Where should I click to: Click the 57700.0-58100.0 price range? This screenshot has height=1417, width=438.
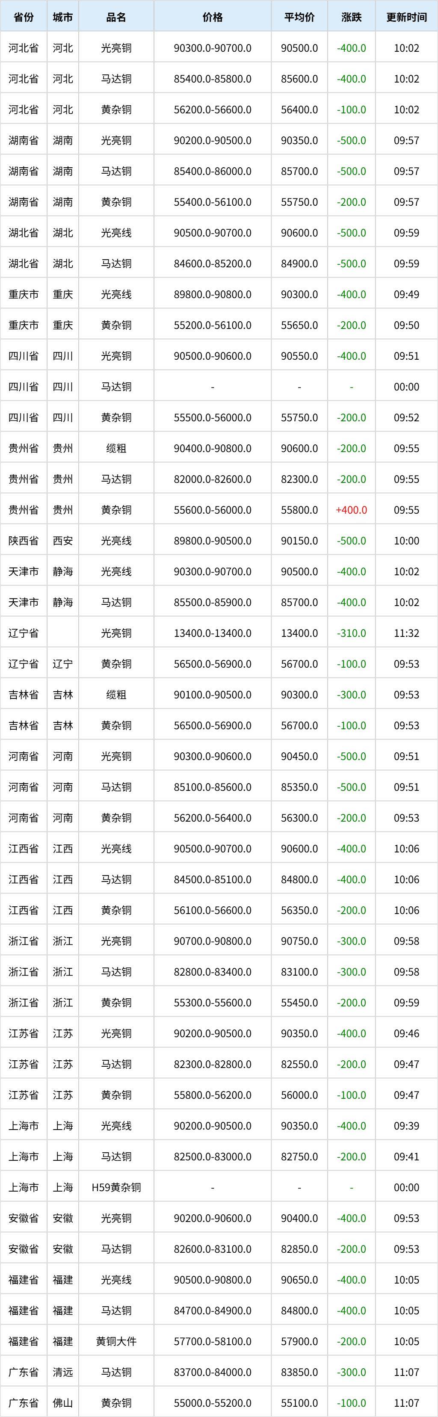pos(213,1342)
